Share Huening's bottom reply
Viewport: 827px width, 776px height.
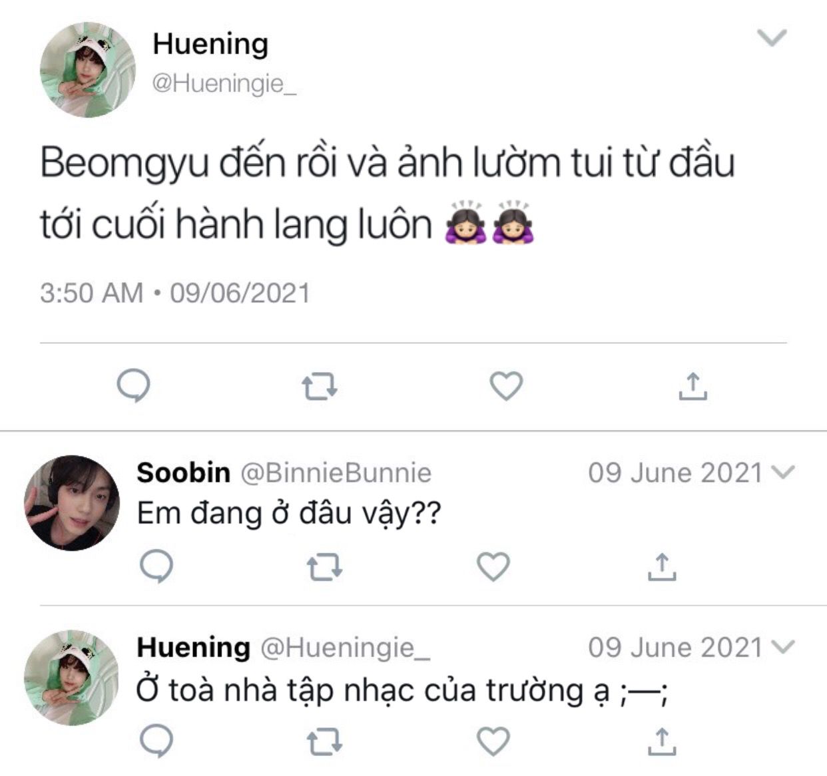click(662, 741)
